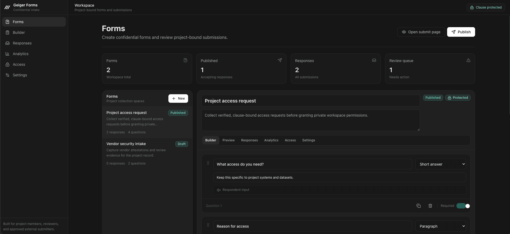
Task: Click the 'Published' badge beside the form title
Action: [433, 98]
